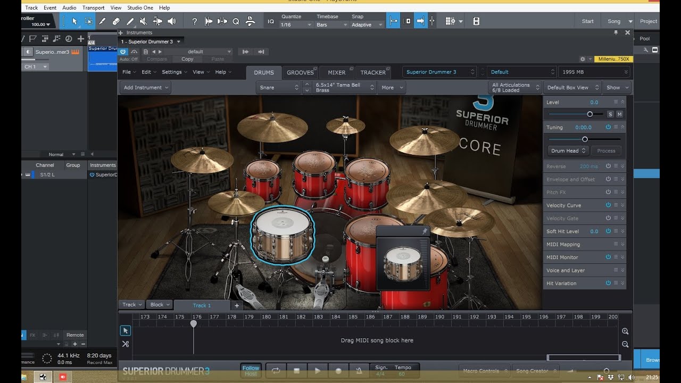This screenshot has height=383, width=681.
Task: Pin the snare preview popup
Action: pos(425,231)
